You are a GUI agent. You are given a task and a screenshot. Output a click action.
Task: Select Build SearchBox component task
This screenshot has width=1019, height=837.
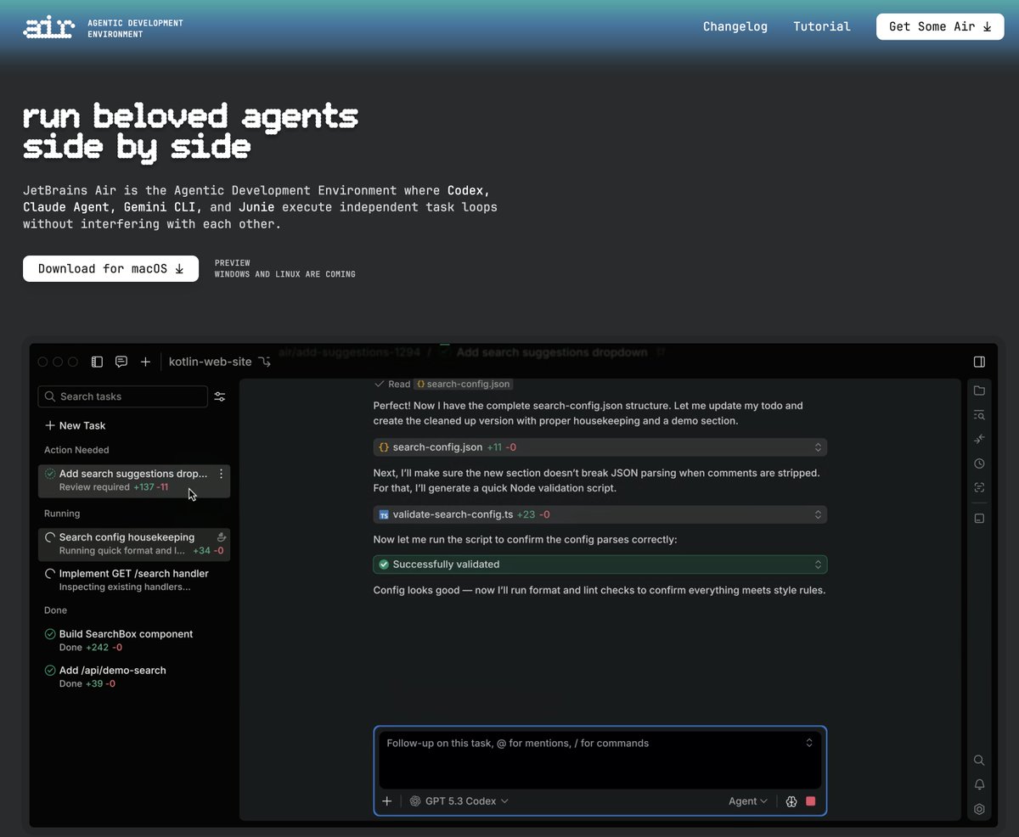pyautogui.click(x=134, y=640)
